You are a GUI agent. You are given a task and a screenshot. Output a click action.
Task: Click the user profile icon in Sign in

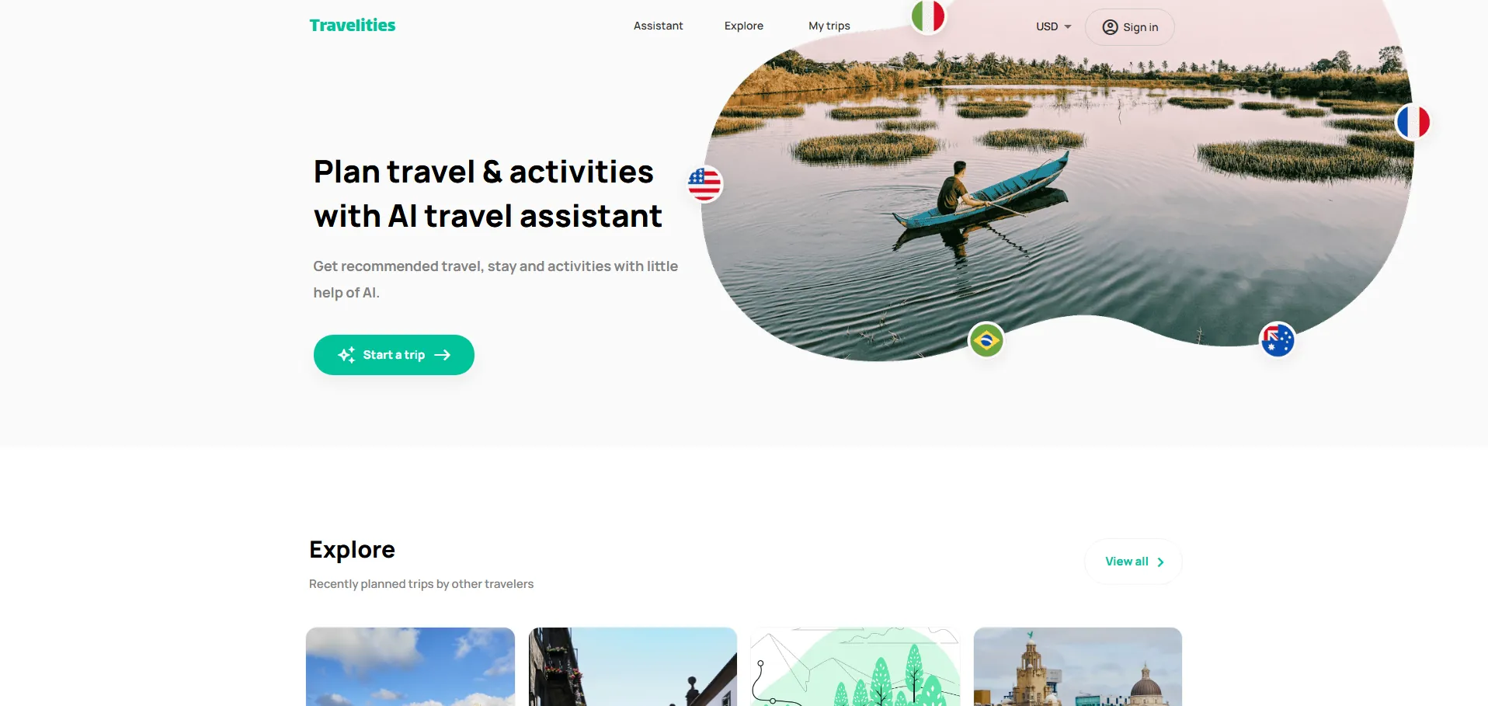[x=1111, y=27]
